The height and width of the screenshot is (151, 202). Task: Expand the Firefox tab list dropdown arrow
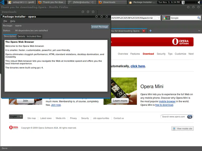click(x=199, y=31)
